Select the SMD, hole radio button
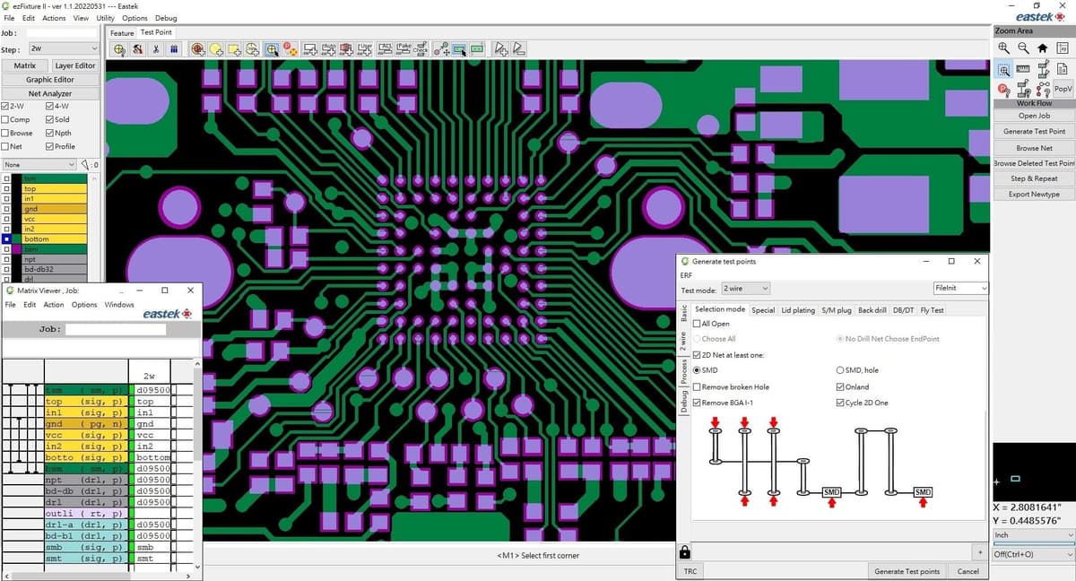This screenshot has width=1076, height=581. coord(840,370)
